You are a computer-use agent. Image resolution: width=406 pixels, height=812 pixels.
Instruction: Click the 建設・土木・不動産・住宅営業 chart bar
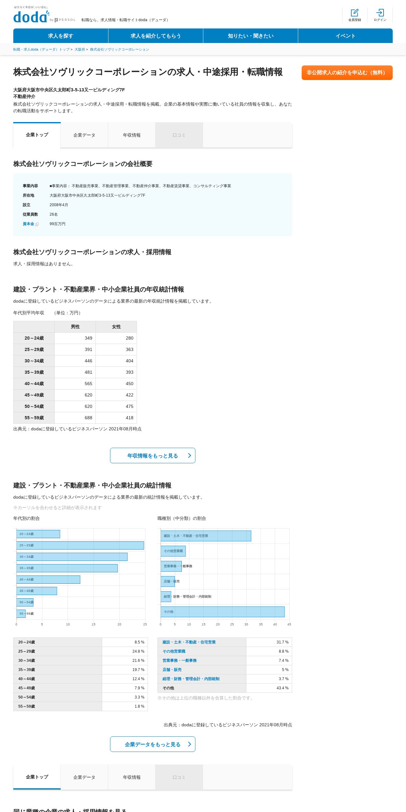[x=206, y=536]
